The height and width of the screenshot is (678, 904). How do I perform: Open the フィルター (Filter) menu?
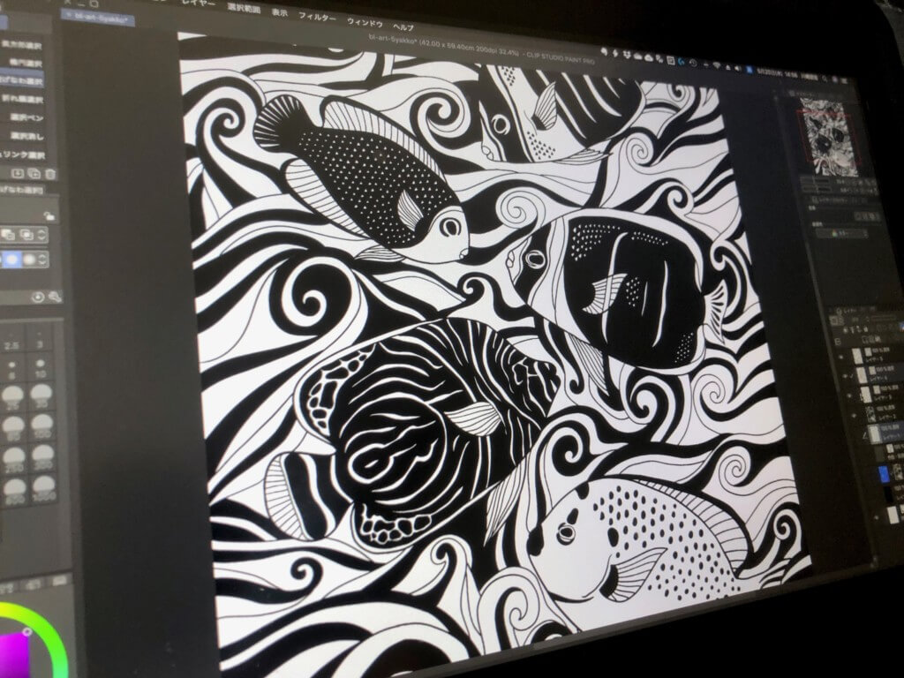tap(317, 16)
